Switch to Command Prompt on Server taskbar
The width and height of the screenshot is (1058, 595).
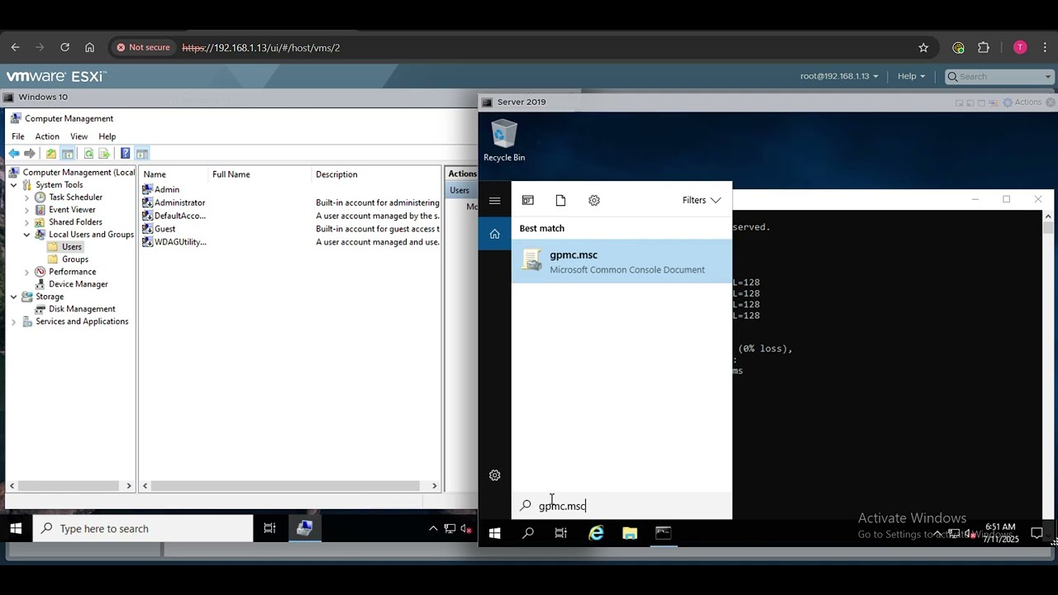click(x=663, y=534)
